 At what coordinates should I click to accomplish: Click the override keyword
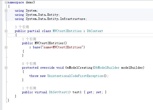(x=47, y=68)
